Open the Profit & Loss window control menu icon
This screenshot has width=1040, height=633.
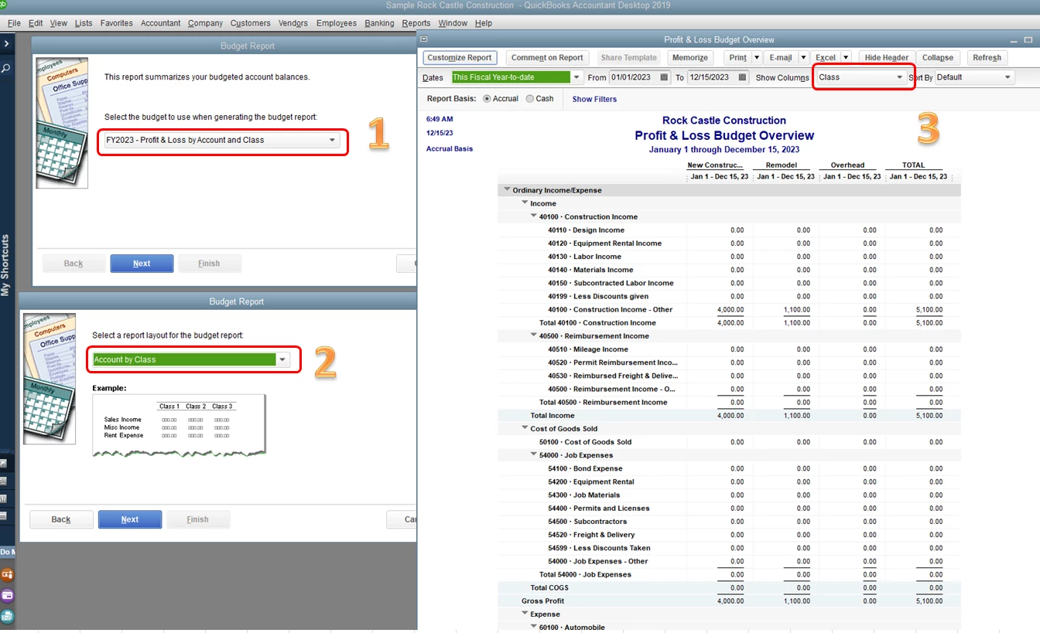coord(424,39)
